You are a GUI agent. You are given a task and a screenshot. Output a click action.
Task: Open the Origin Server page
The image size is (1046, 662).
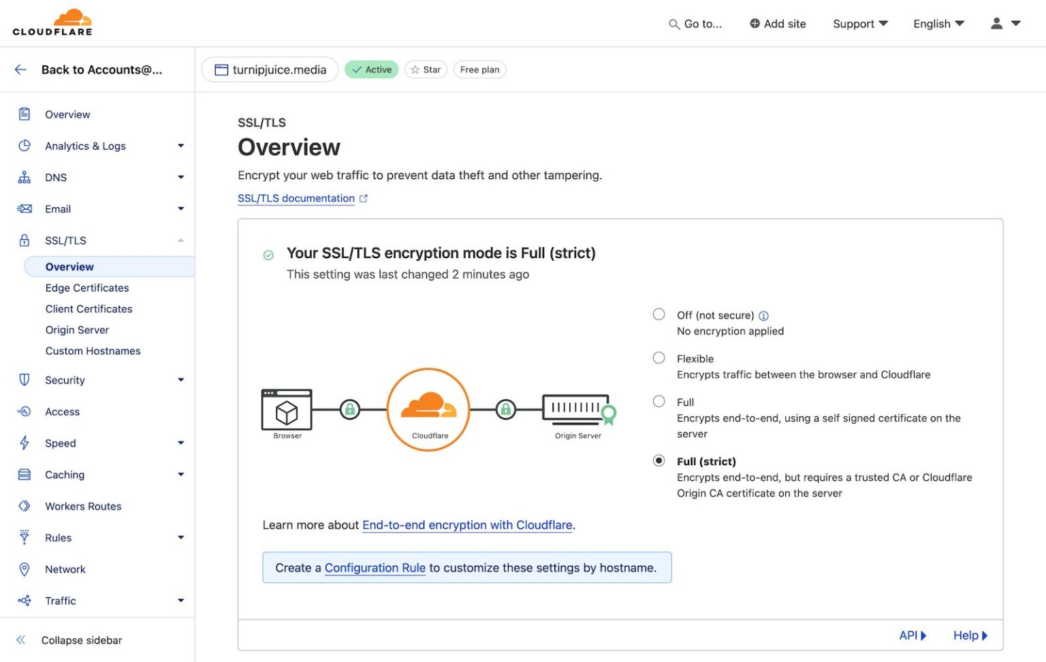[x=77, y=330]
